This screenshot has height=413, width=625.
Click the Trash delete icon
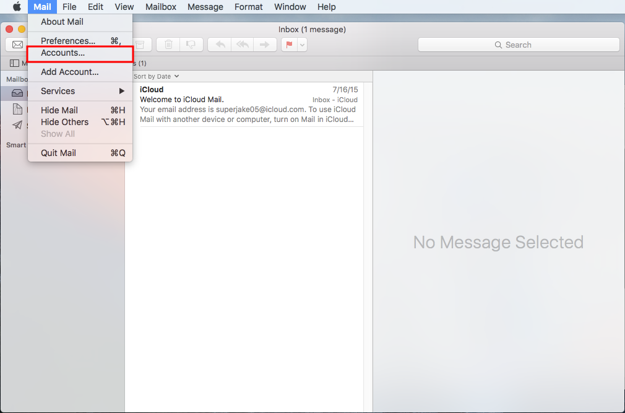pyautogui.click(x=168, y=45)
